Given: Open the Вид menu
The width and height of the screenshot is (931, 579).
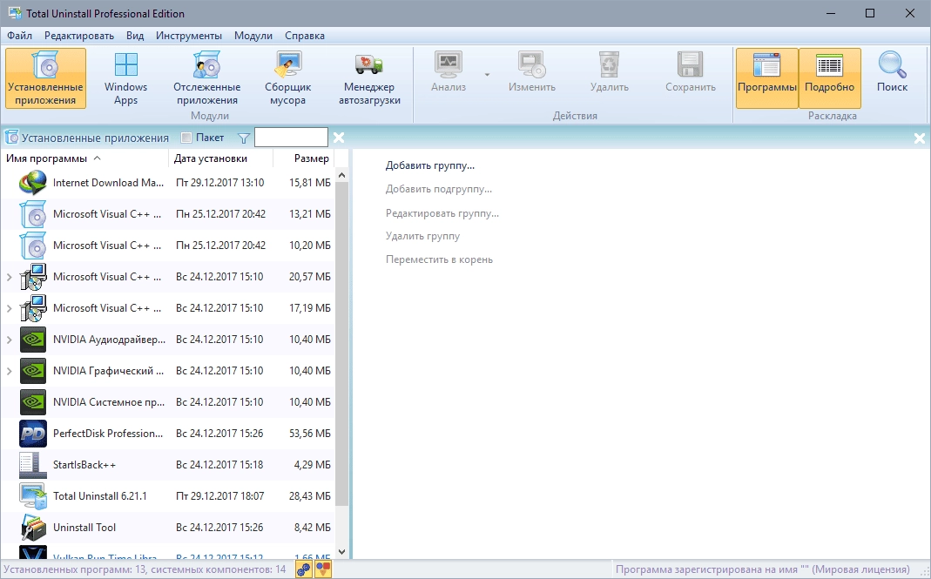Looking at the screenshot, I should coord(135,36).
